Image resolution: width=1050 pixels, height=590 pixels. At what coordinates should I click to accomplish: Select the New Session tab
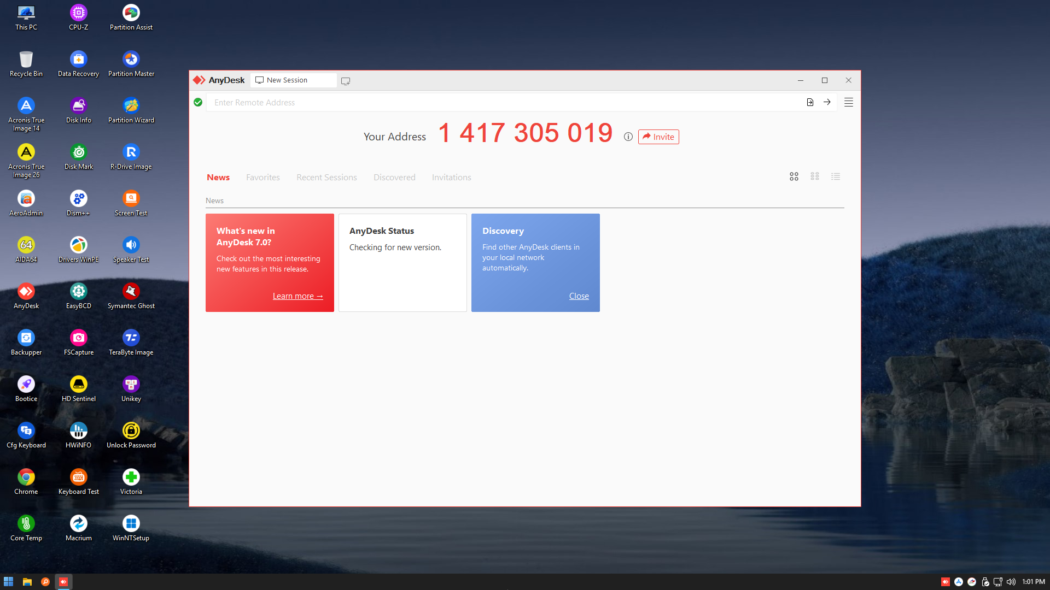coord(294,80)
